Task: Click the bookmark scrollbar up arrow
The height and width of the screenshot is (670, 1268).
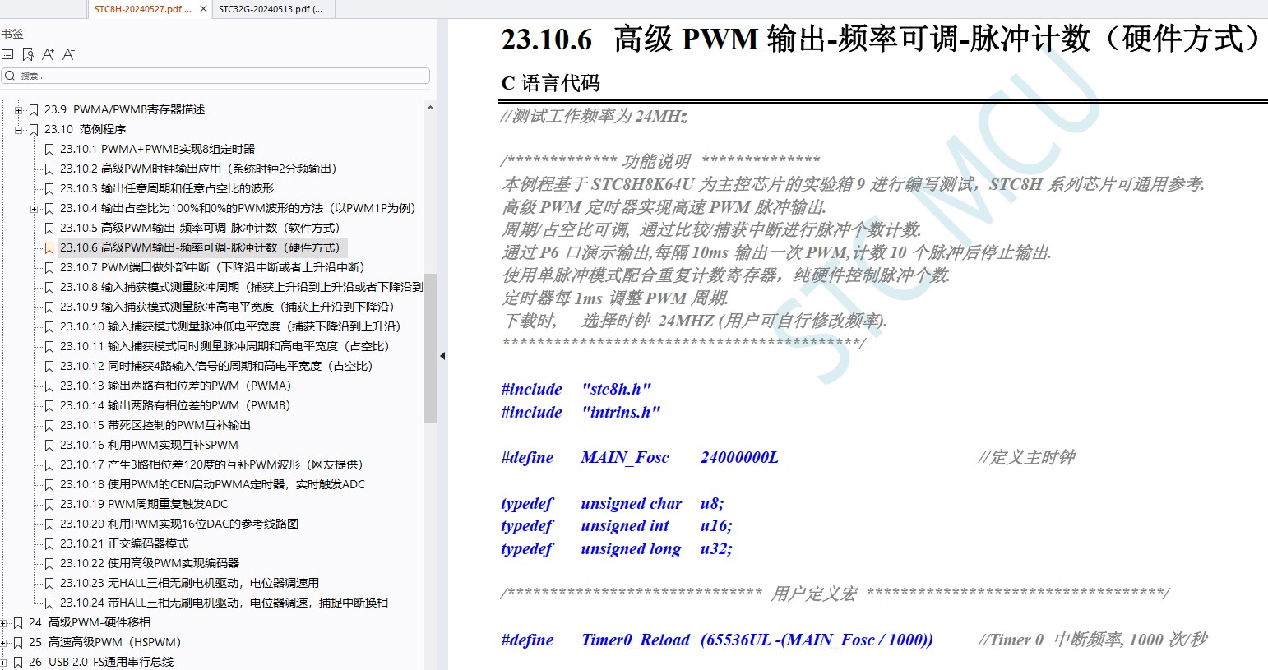Action: [430, 108]
